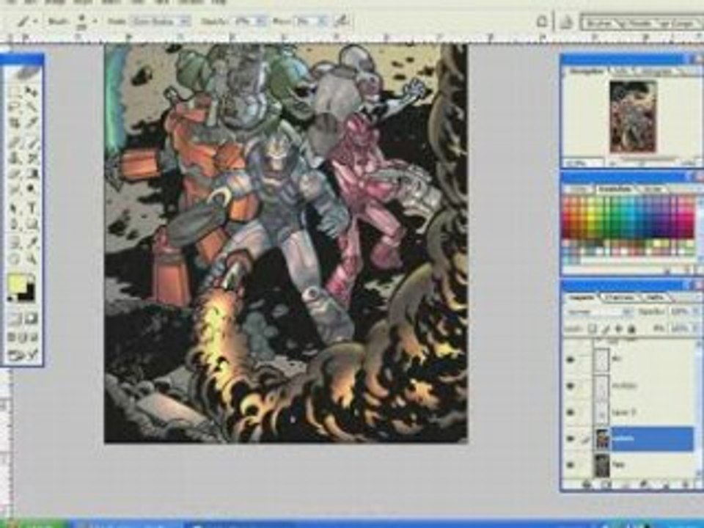Open File Browser from options bar
The width and height of the screenshot is (704, 528).
click(567, 21)
